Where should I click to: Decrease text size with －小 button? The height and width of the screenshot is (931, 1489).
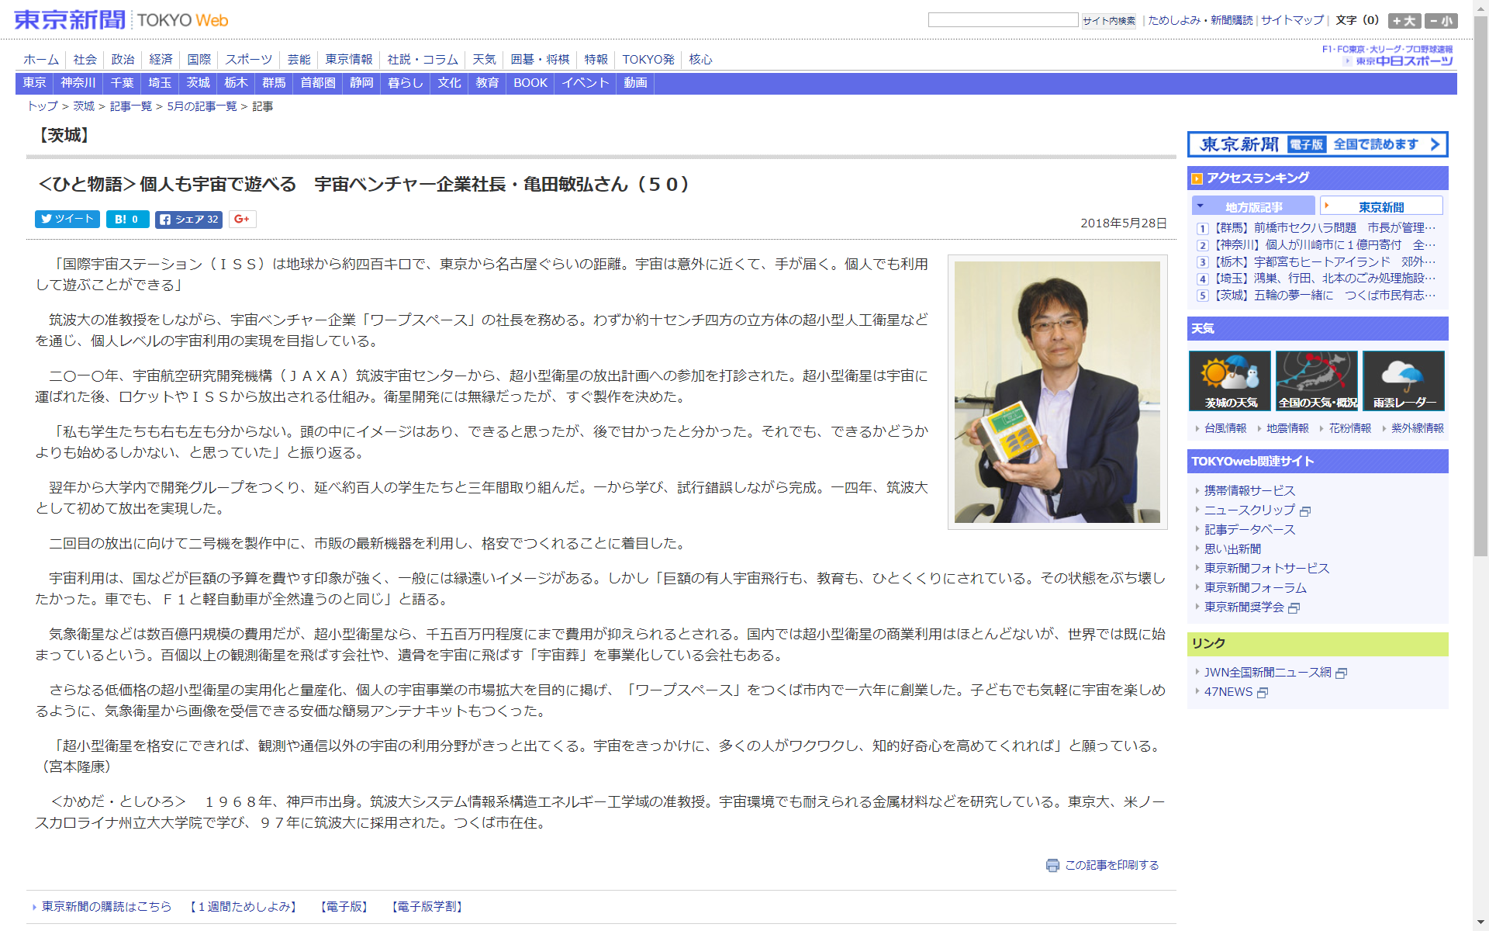point(1441,21)
